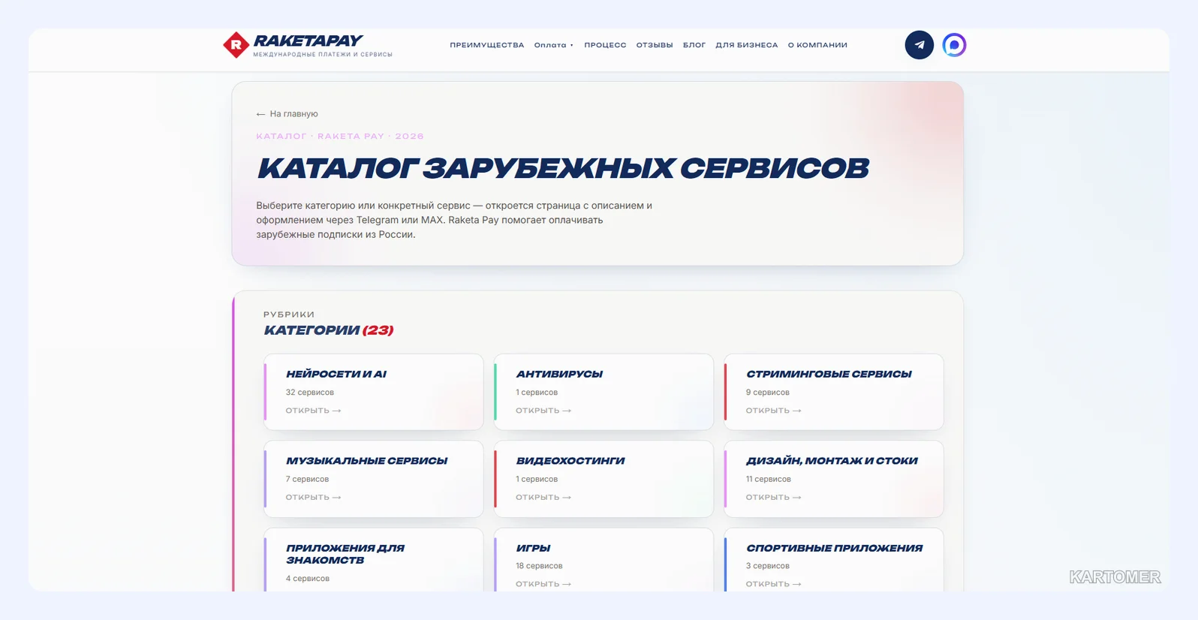
Task: Click the РУБРИКИ label
Action: [x=289, y=315]
